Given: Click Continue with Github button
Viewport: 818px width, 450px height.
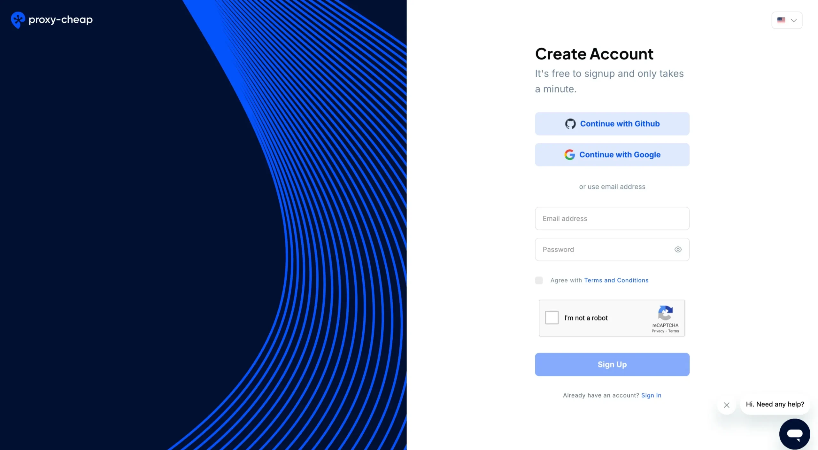Looking at the screenshot, I should pyautogui.click(x=612, y=124).
